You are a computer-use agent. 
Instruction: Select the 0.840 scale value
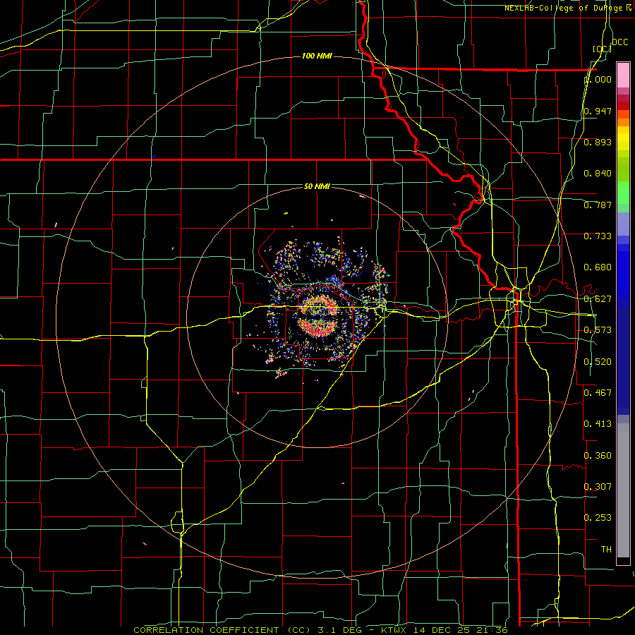[x=598, y=174]
